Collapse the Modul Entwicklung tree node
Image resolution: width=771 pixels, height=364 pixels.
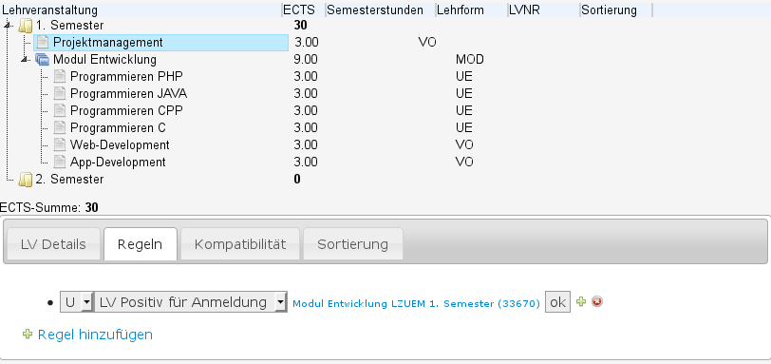[24, 60]
